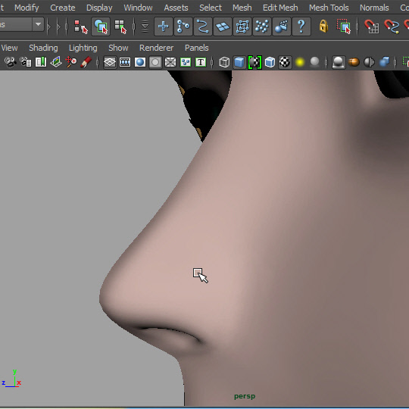This screenshot has width=409, height=409.
Task: Toggle the surfaces selection mask icon
Action: 223,27
